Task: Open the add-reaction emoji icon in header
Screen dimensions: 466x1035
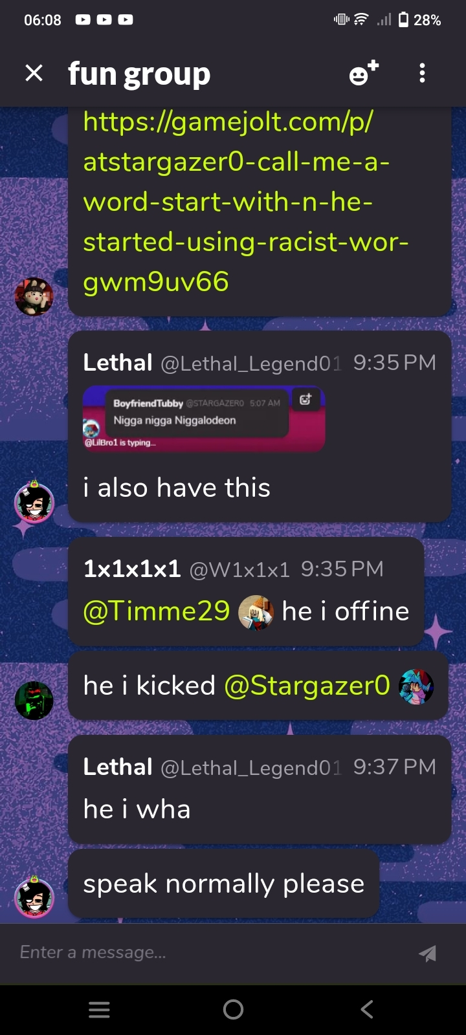Action: click(364, 73)
